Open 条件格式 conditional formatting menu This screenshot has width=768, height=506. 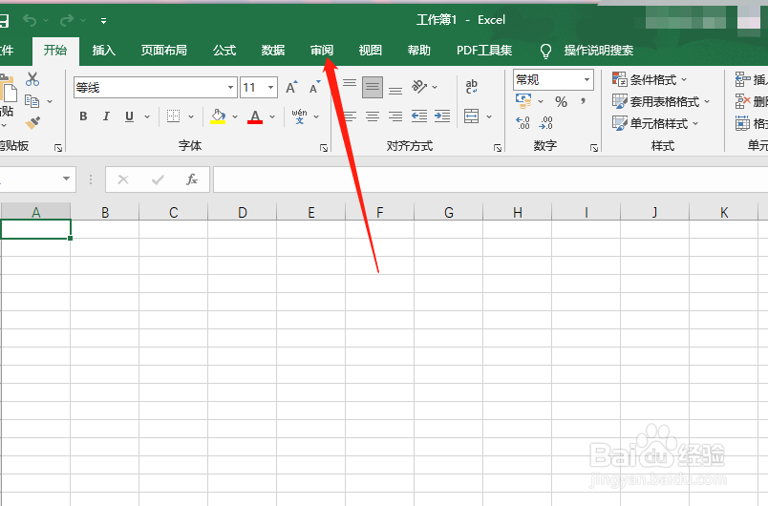(650, 79)
